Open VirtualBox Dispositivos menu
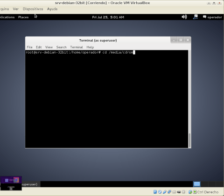The height and width of the screenshot is (196, 224). pos(33,9)
